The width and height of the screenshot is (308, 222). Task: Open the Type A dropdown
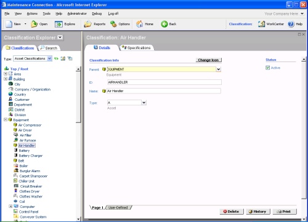(x=144, y=103)
